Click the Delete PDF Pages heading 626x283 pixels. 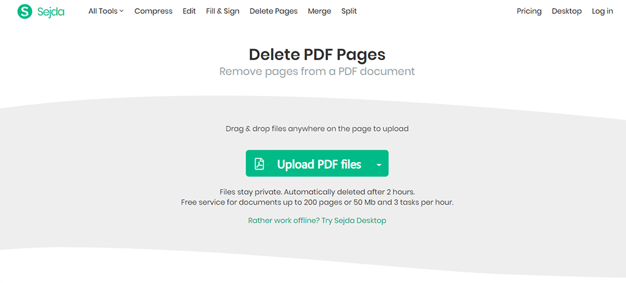coord(317,54)
